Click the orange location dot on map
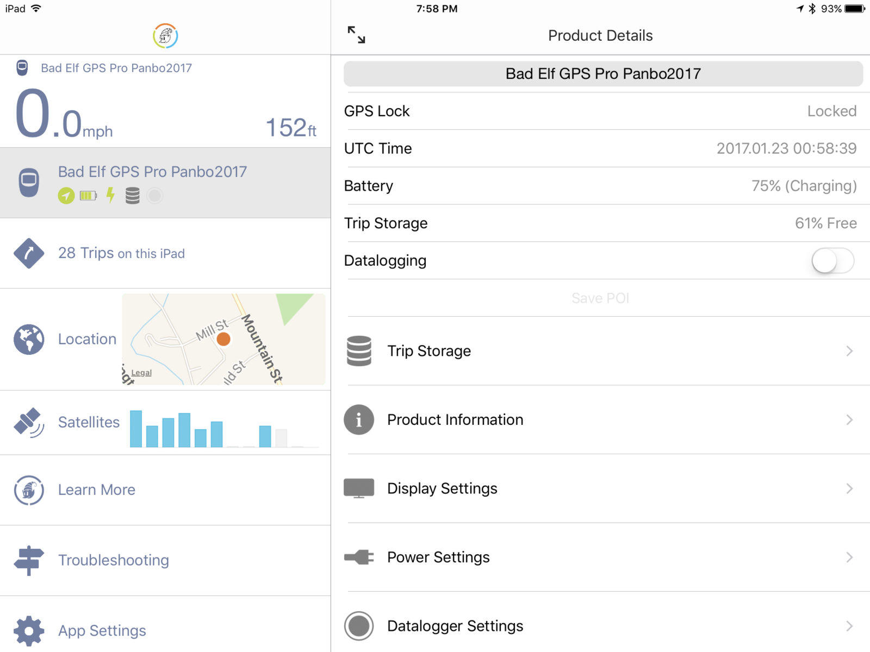The width and height of the screenshot is (870, 652). [x=223, y=339]
